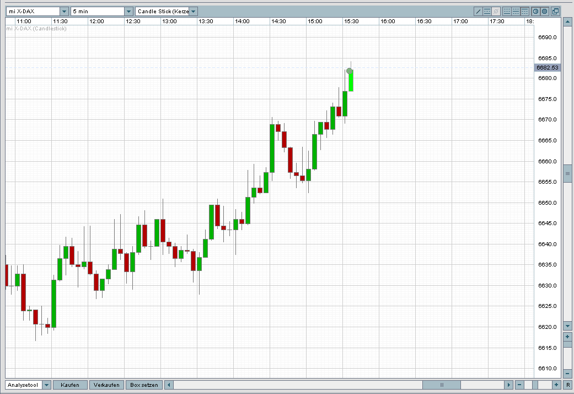Click the detach chart window icon
The height and width of the screenshot is (394, 574).
(x=555, y=12)
